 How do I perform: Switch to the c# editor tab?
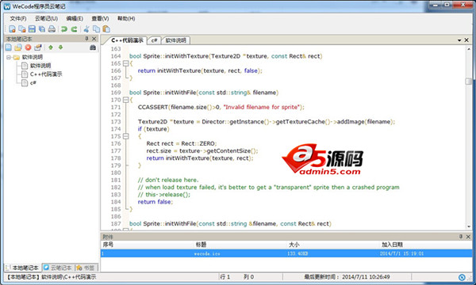click(x=154, y=40)
